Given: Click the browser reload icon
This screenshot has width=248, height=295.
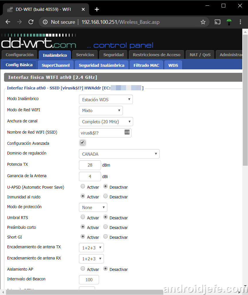Looking at the screenshot, I should (31, 22).
